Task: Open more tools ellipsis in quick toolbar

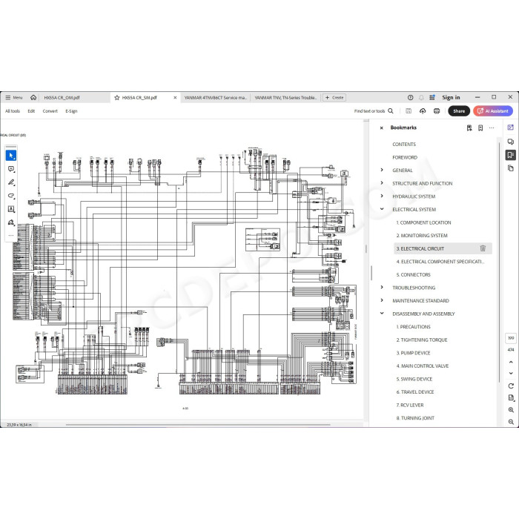Action: coord(11,235)
